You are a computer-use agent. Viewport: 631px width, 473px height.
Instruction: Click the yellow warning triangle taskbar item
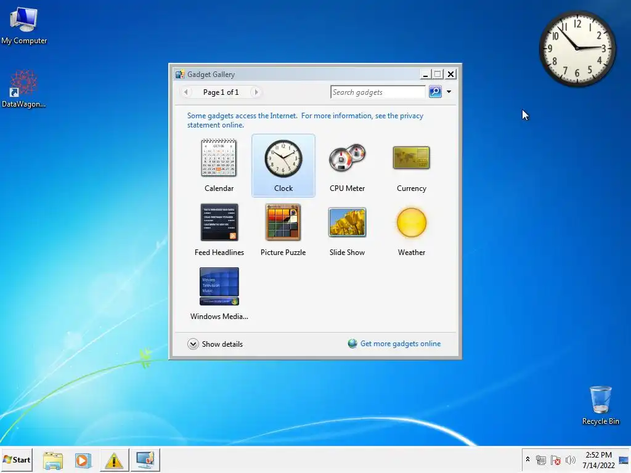tap(114, 460)
